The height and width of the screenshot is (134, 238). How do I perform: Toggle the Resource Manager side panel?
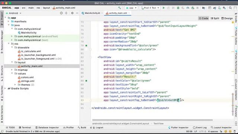pos(2,42)
